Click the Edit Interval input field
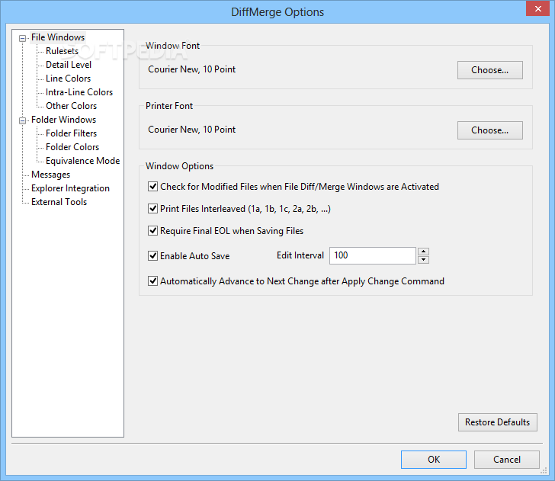 click(372, 255)
